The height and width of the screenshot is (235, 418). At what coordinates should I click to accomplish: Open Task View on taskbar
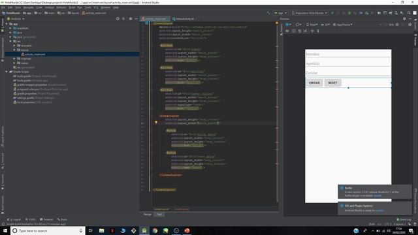tap(91, 230)
